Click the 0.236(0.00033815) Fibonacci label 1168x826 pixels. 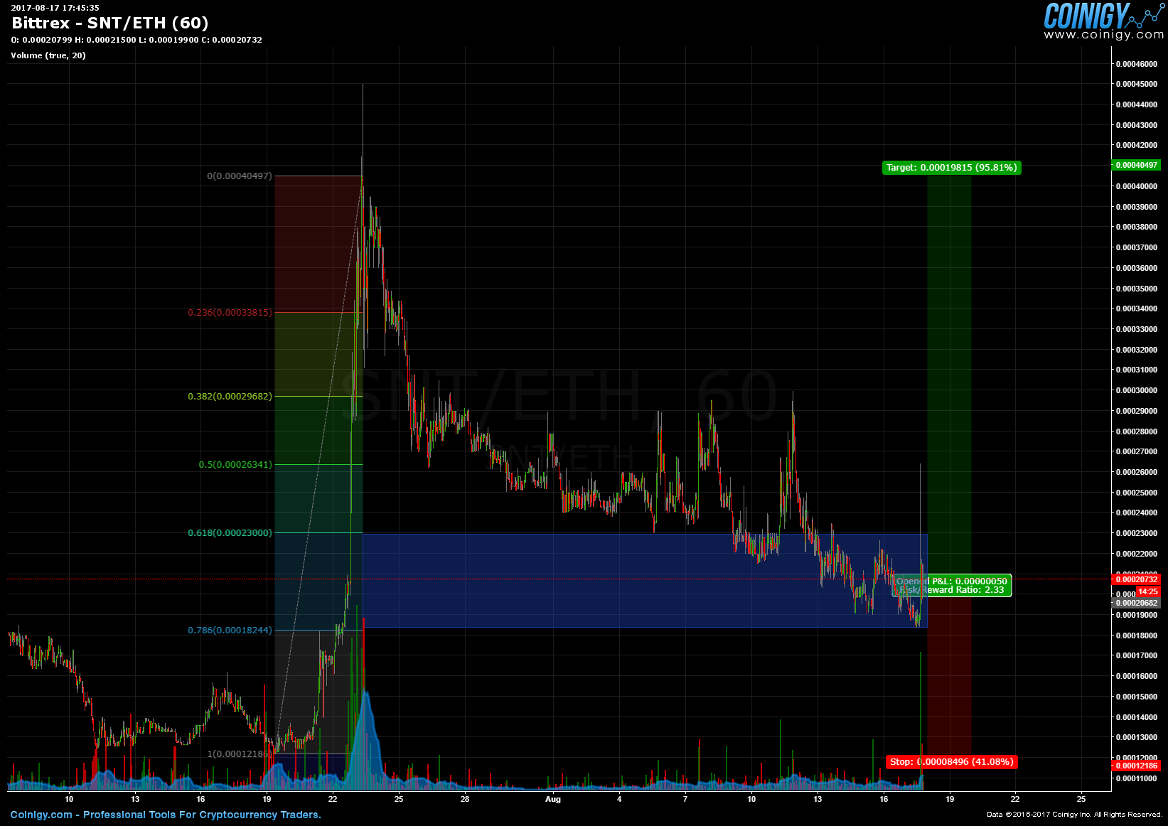(230, 312)
